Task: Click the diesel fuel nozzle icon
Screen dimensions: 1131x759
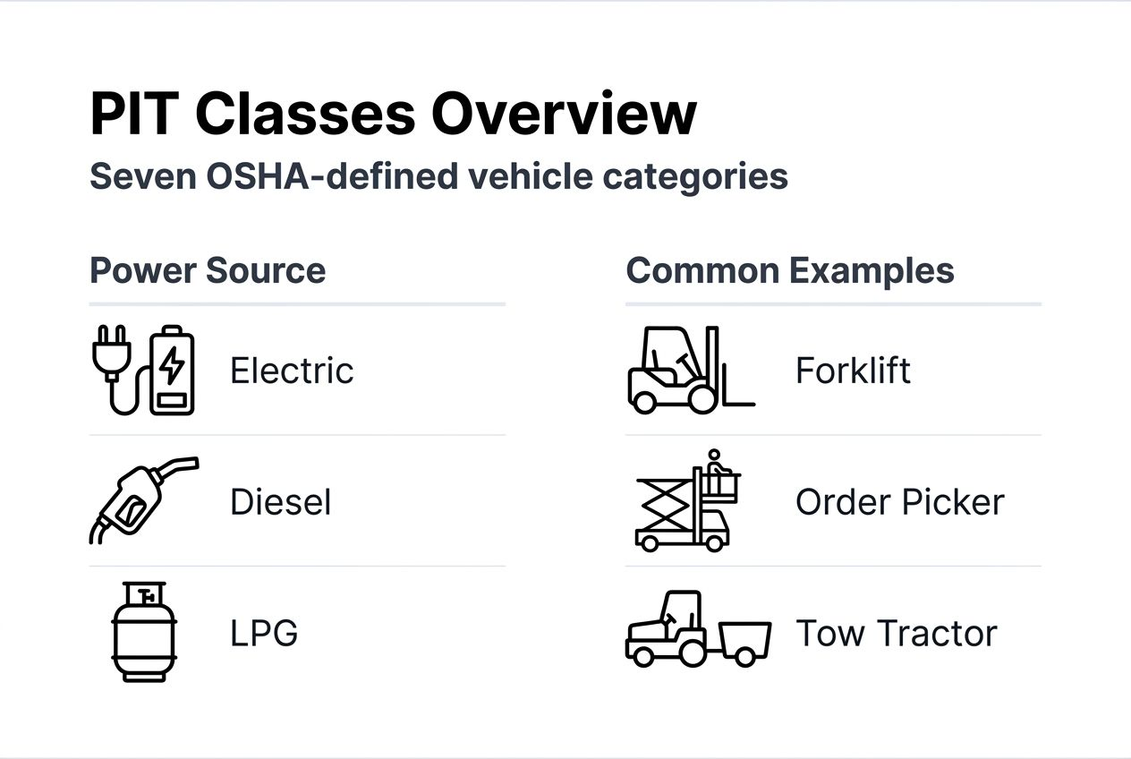Action: [143, 500]
